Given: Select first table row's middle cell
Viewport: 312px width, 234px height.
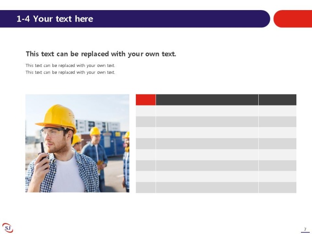Looking at the screenshot, I should tap(207, 111).
